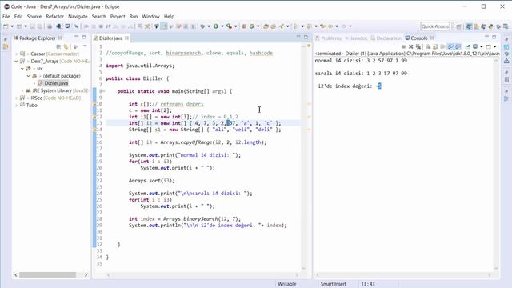Switch to the Java perspective icon

[x=470, y=26]
